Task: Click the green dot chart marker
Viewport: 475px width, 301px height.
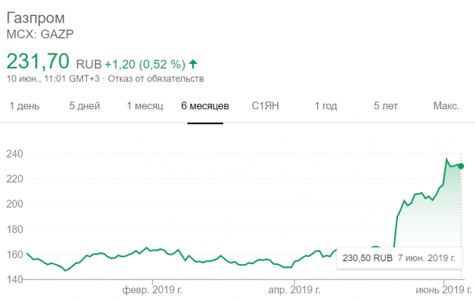Action: tap(461, 166)
